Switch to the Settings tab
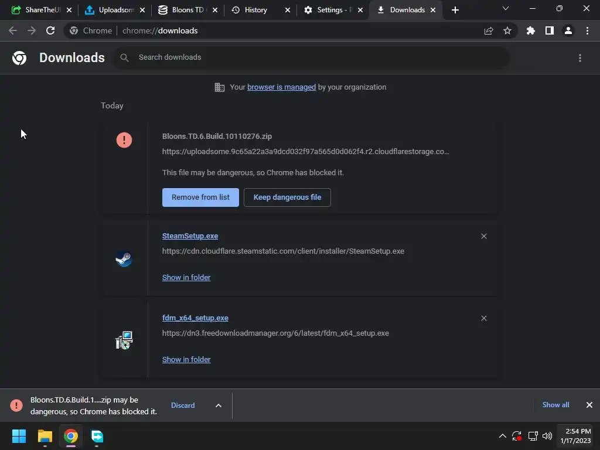The image size is (600, 450). point(329,10)
